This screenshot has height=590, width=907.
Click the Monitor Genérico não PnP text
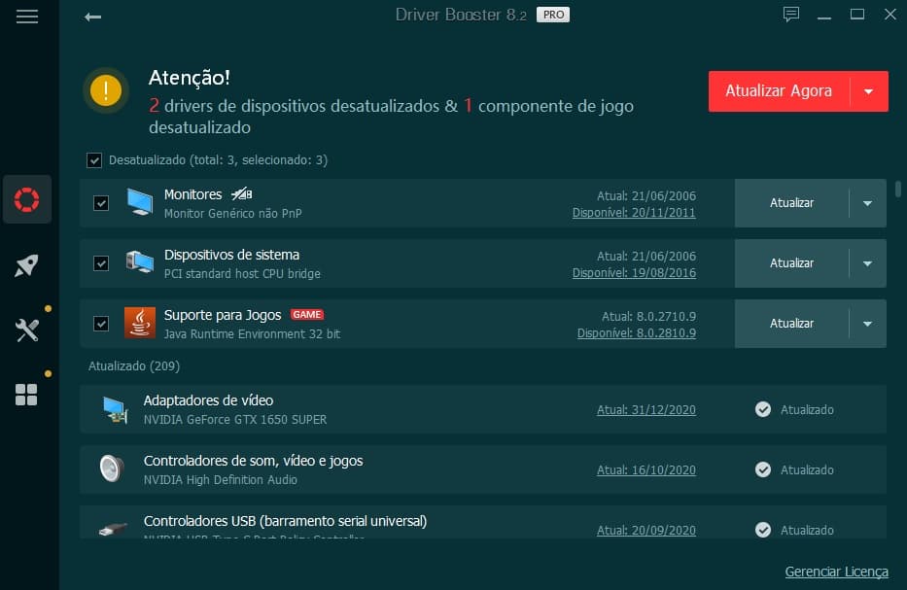232,214
